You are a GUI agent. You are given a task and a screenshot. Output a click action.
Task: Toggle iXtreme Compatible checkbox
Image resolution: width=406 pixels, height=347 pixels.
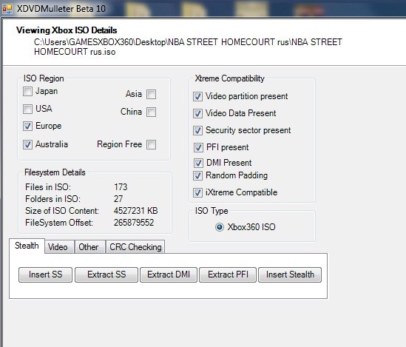pyautogui.click(x=197, y=192)
